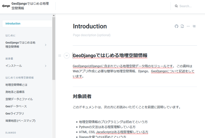The height and width of the screenshot is (138, 205).
Task: Select Introduction page in sidebar
Action: (x=27, y=24)
